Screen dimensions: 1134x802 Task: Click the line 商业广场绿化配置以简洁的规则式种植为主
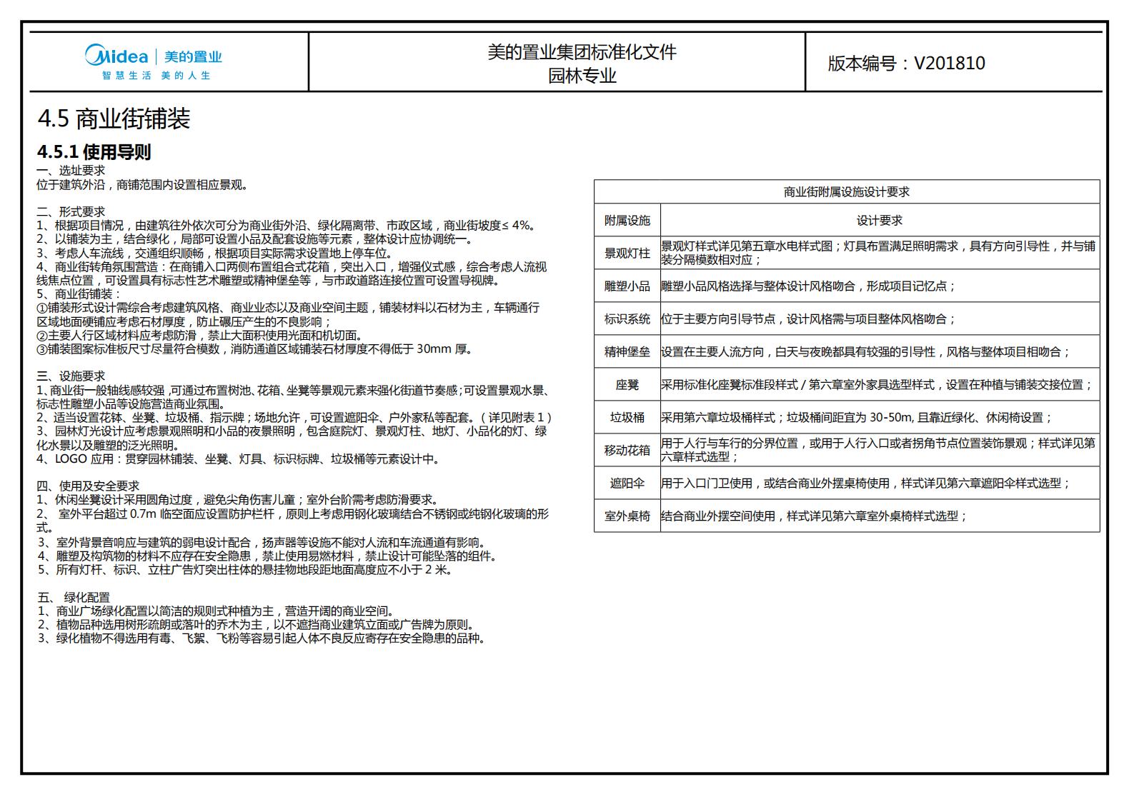216,611
